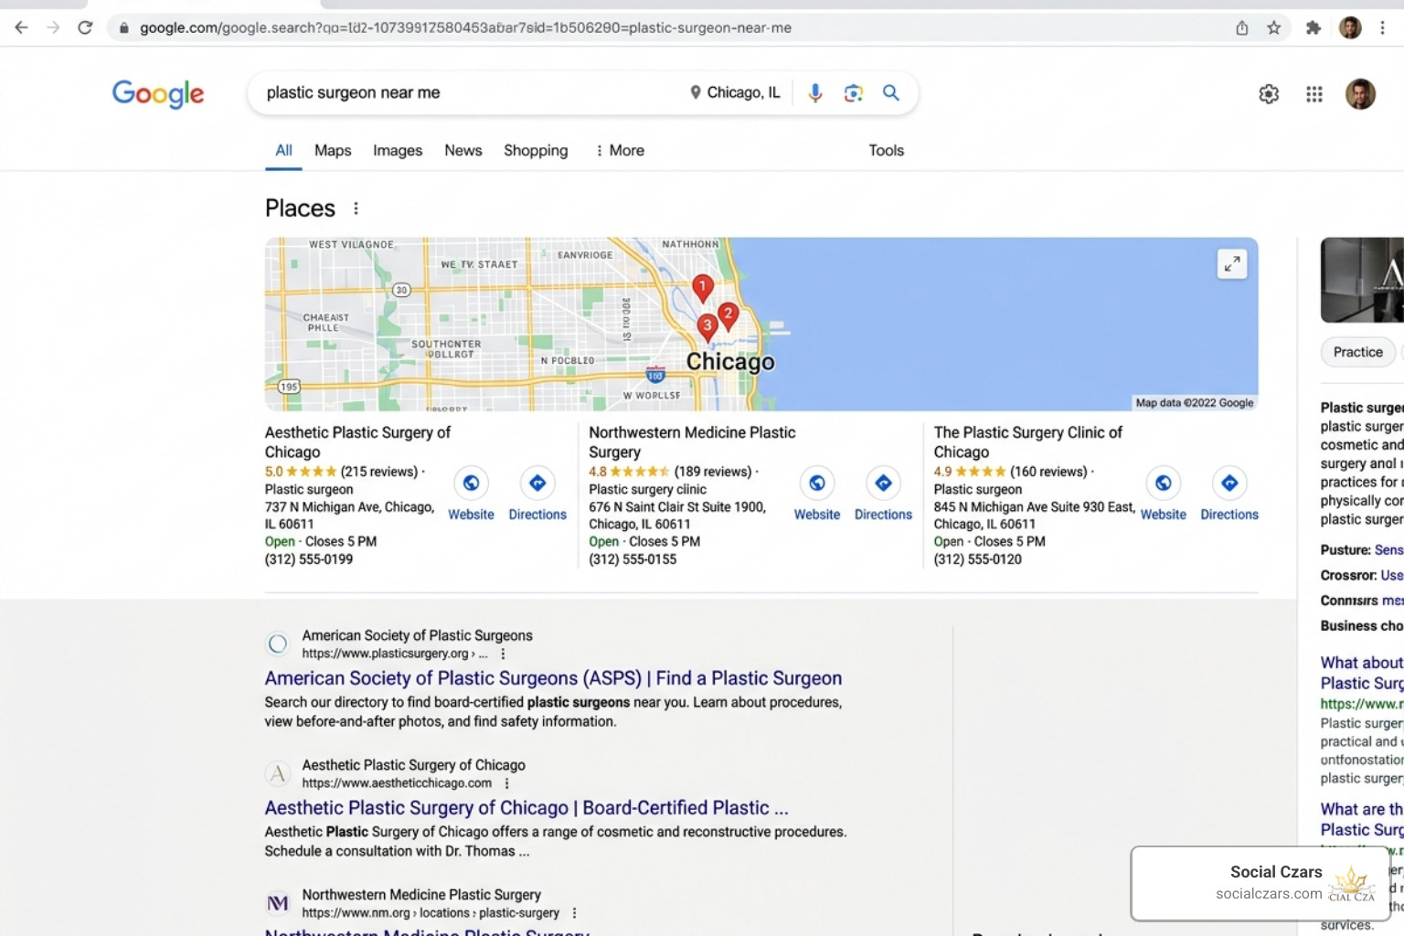Open the Google account profile picture

coord(1360,94)
